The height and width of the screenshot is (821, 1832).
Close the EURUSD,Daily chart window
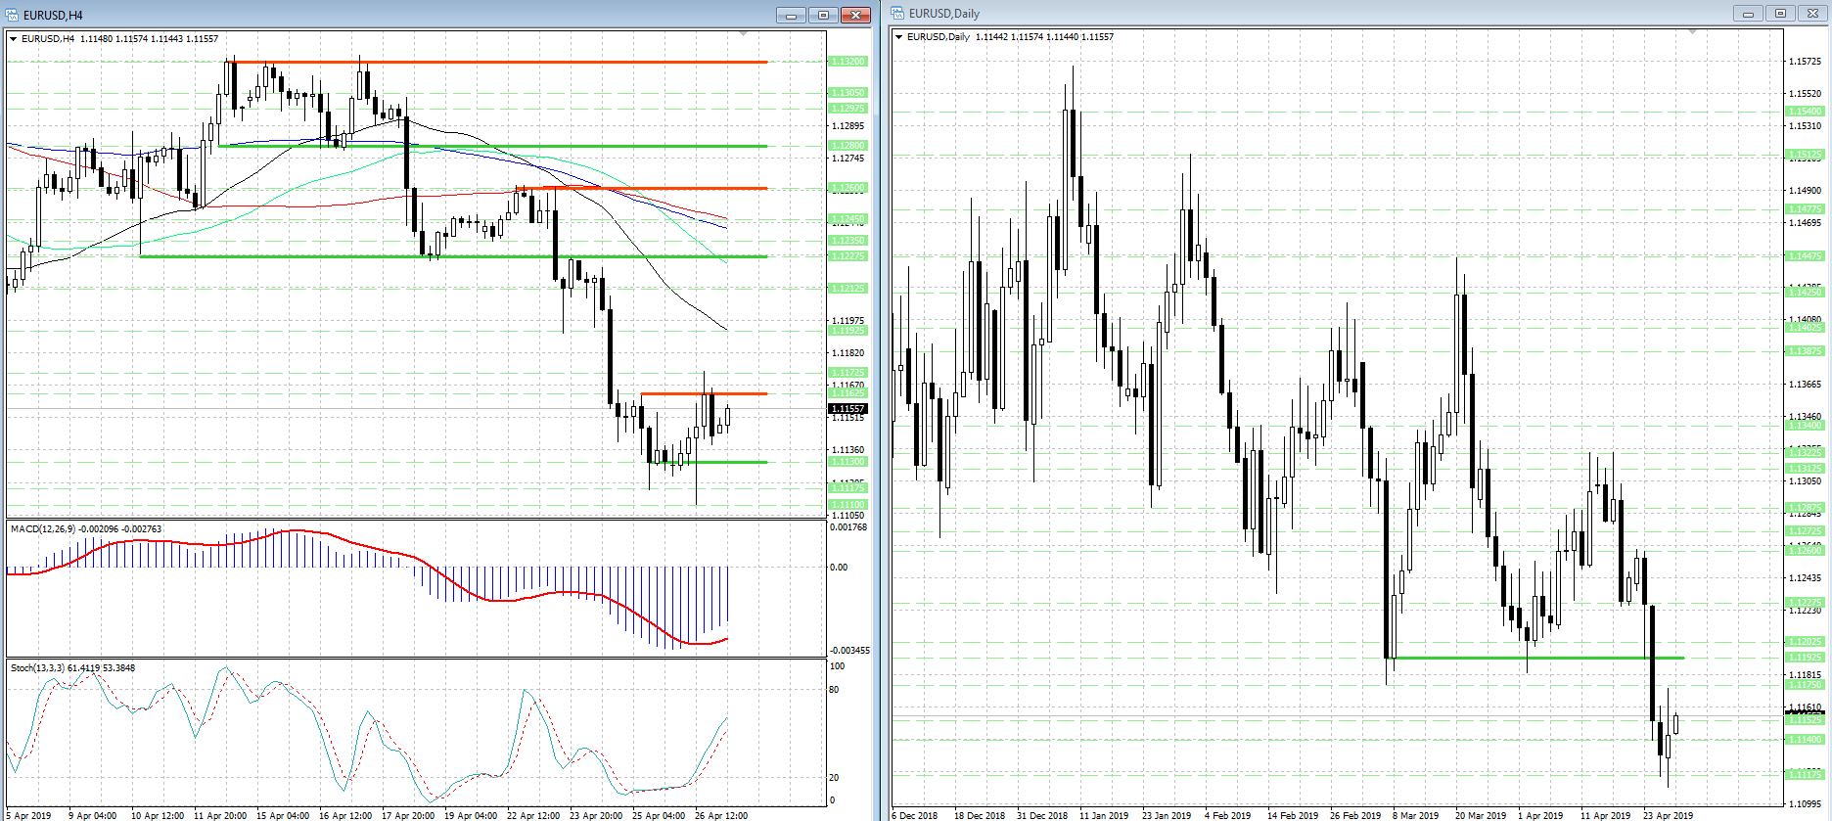click(1811, 14)
